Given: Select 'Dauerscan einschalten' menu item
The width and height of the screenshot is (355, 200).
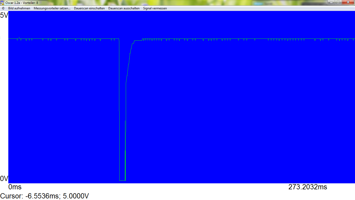Looking at the screenshot, I should tap(89, 8).
